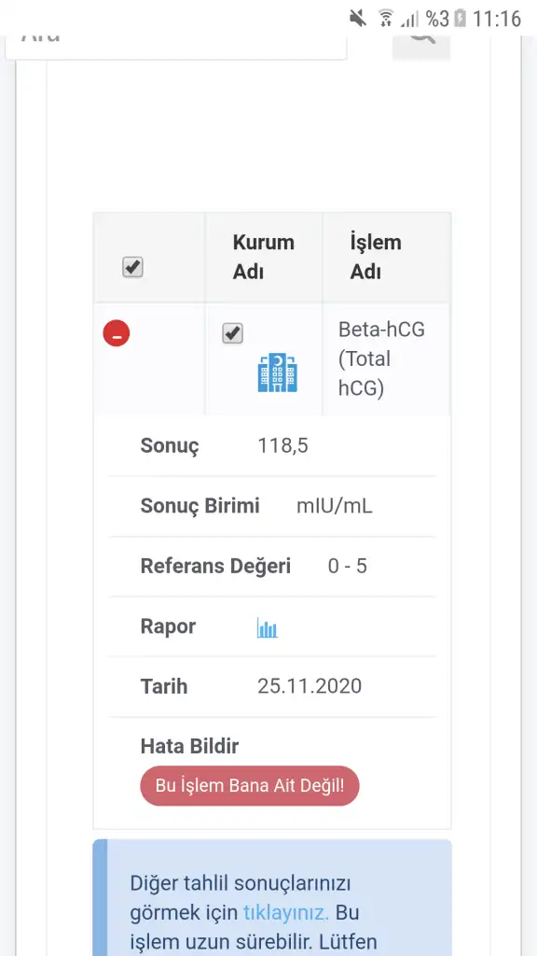Tap the muted sound status icon
The image size is (537, 956).
358,19
